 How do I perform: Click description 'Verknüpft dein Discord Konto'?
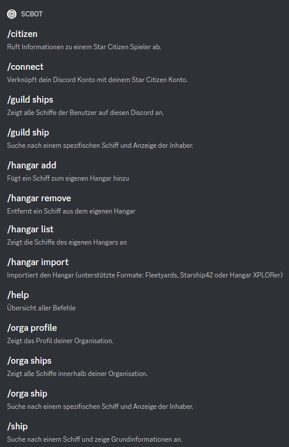97,80
